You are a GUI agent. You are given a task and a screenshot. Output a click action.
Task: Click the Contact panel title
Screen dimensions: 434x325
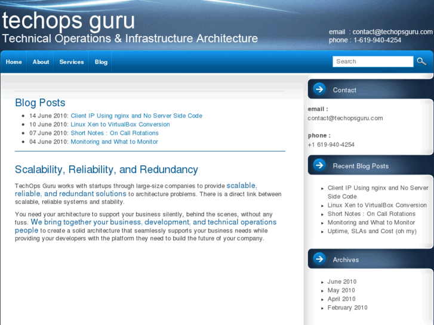point(344,90)
